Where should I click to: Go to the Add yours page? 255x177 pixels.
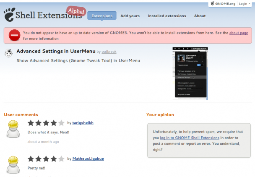[130, 16]
